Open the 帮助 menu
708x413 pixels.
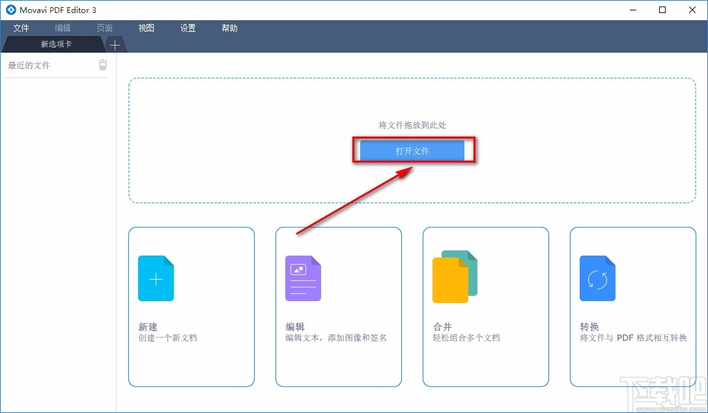[x=229, y=28]
